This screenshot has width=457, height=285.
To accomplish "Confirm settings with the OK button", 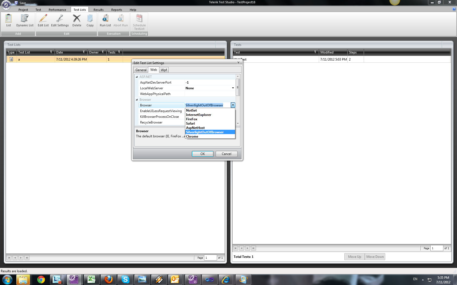I will [x=203, y=154].
